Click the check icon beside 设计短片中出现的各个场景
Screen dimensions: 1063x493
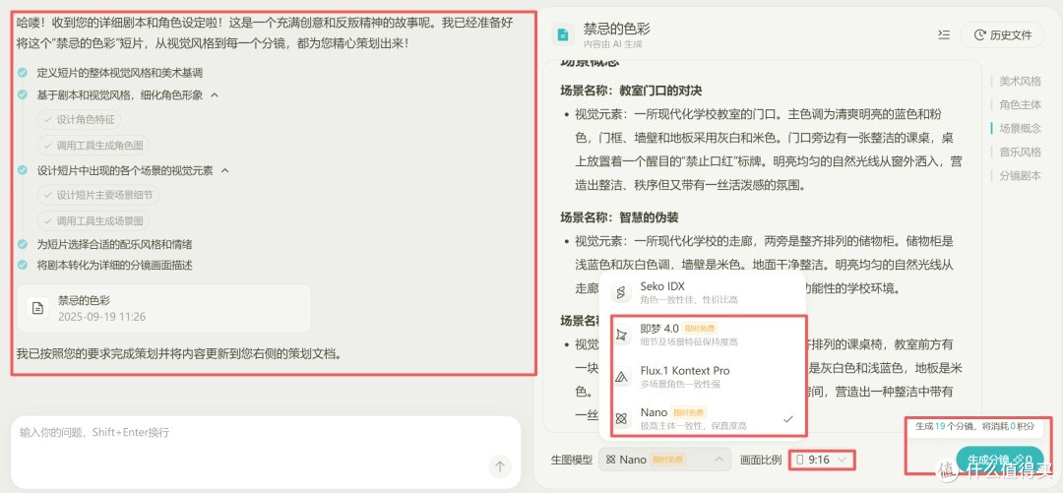click(23, 170)
